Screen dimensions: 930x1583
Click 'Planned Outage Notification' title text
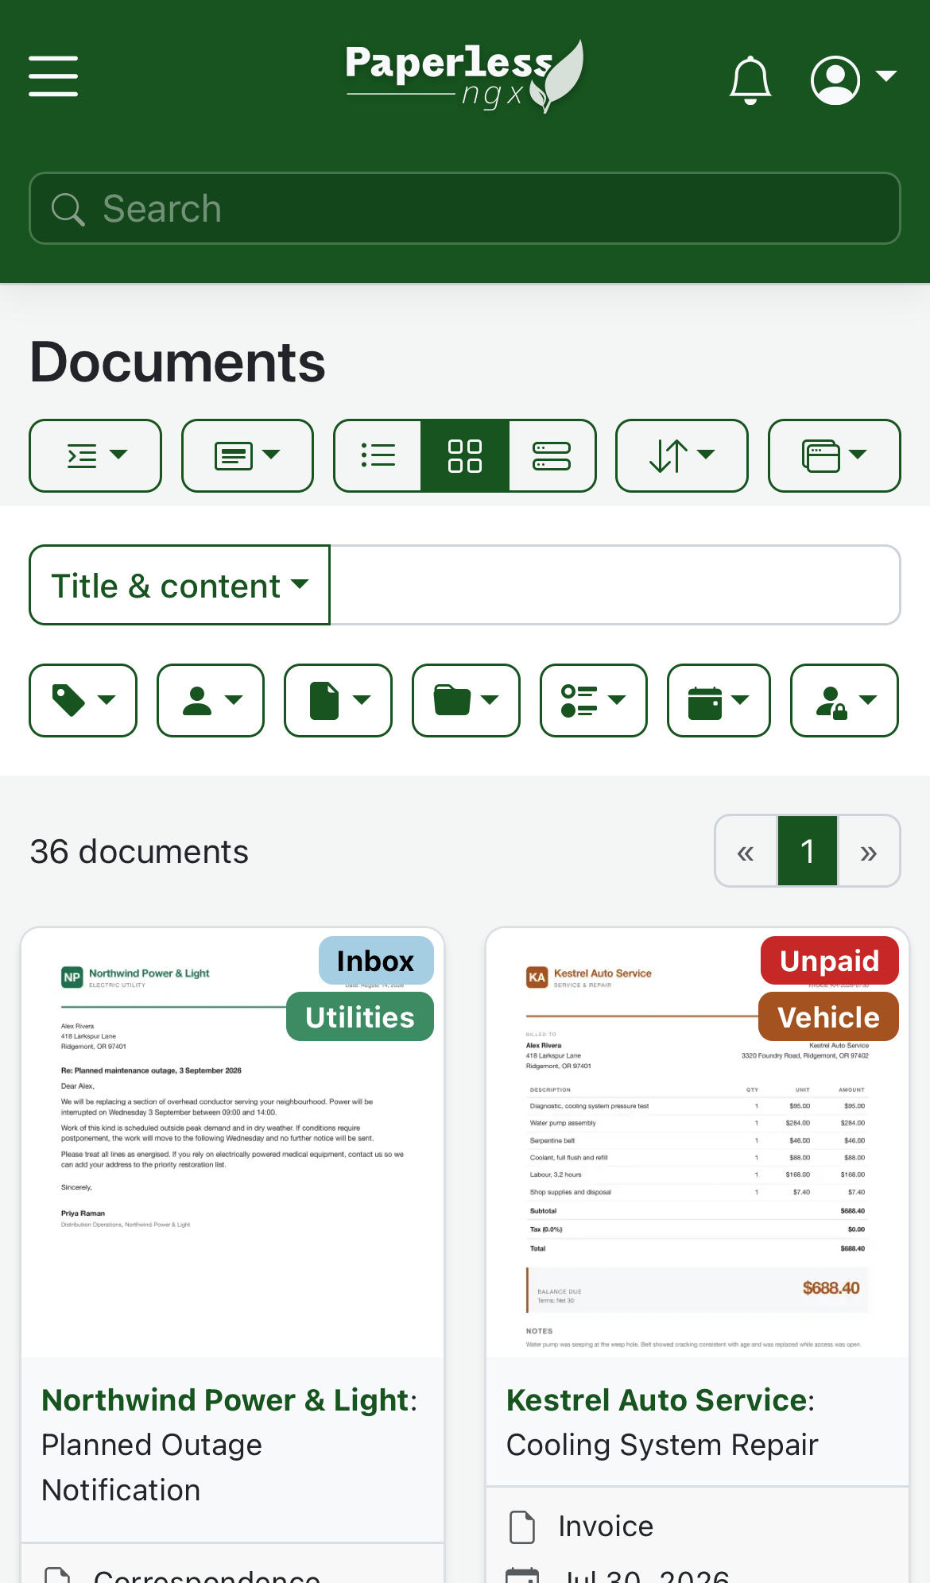coord(152,1468)
